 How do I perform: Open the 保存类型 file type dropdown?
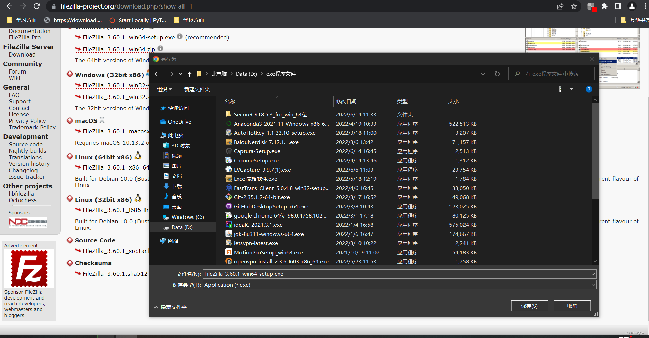[593, 285]
